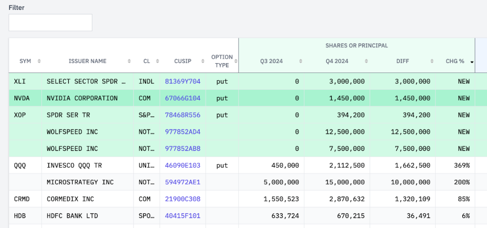Click DIFF value 1,662,500 for QQQ
The width and height of the screenshot is (487, 228).
pyautogui.click(x=413, y=165)
